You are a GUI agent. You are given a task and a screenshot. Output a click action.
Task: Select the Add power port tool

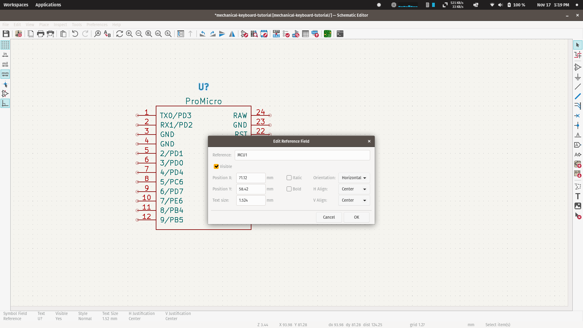pos(578,77)
